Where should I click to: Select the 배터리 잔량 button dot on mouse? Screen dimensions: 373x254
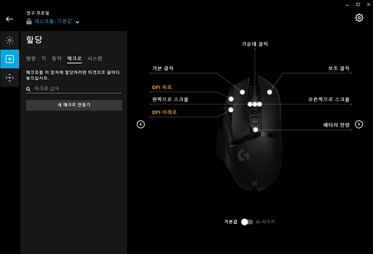[256, 130]
